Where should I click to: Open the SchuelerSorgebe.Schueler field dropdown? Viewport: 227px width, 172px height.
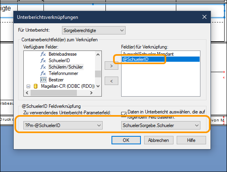[161, 125]
